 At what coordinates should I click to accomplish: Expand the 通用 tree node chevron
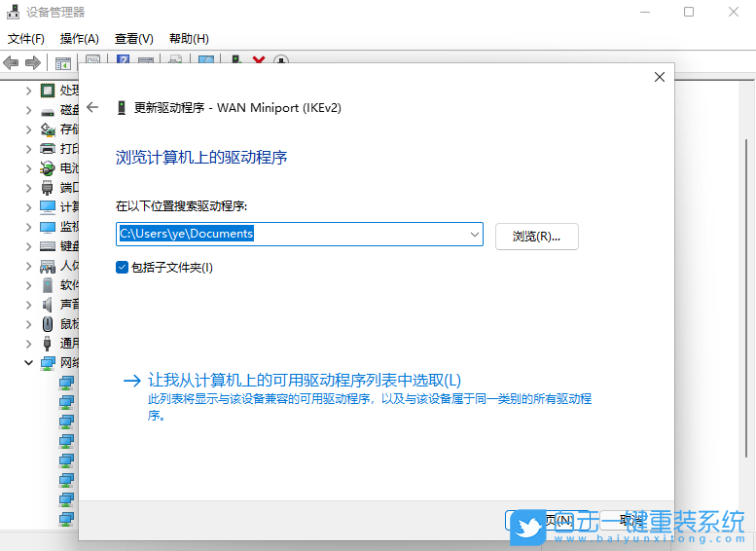point(28,344)
